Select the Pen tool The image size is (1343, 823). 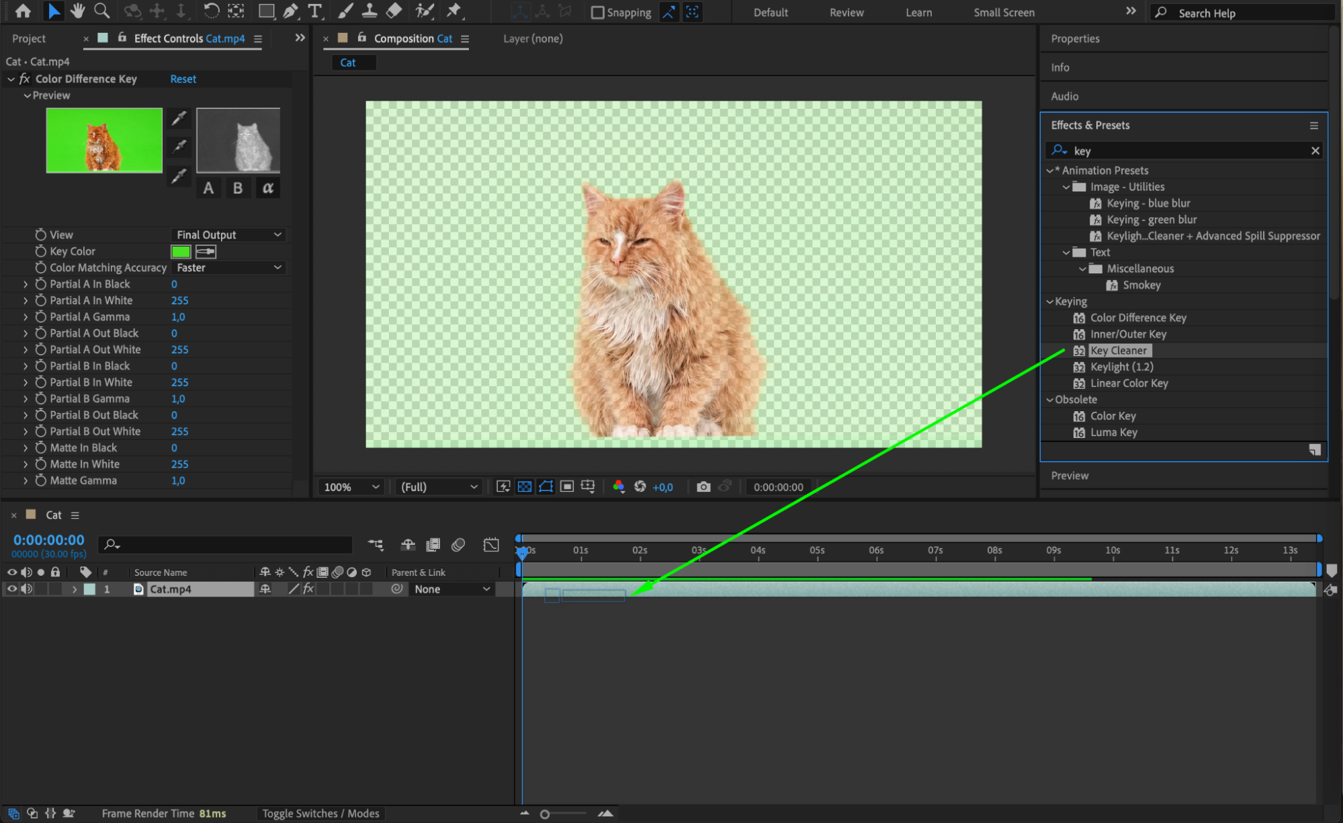(x=290, y=11)
